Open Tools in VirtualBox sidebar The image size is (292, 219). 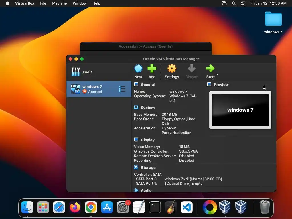pos(99,72)
